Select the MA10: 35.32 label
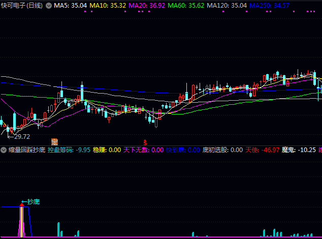 click(x=108, y=6)
